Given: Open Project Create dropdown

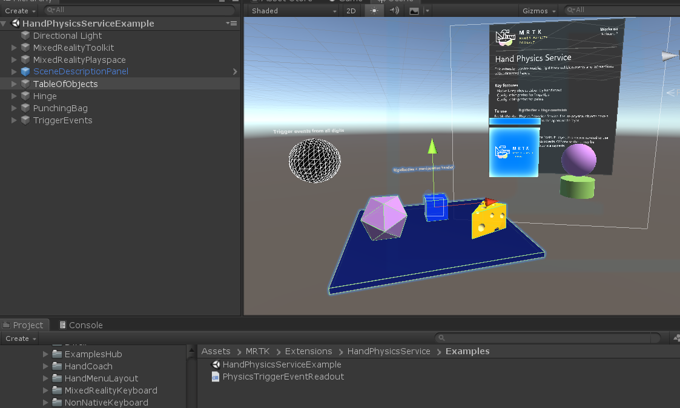Looking at the screenshot, I should coord(21,338).
